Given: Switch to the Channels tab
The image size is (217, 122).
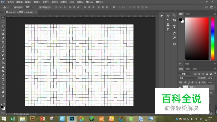Looking at the screenshot, I should pyautogui.click(x=188, y=69).
